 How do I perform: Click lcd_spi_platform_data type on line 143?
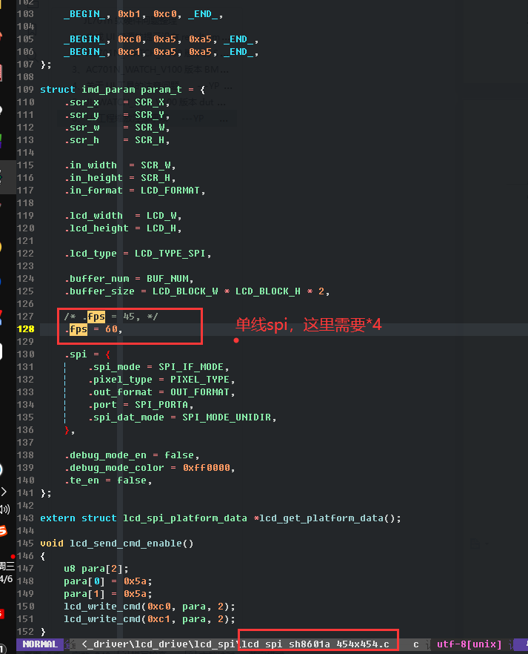[x=185, y=518]
